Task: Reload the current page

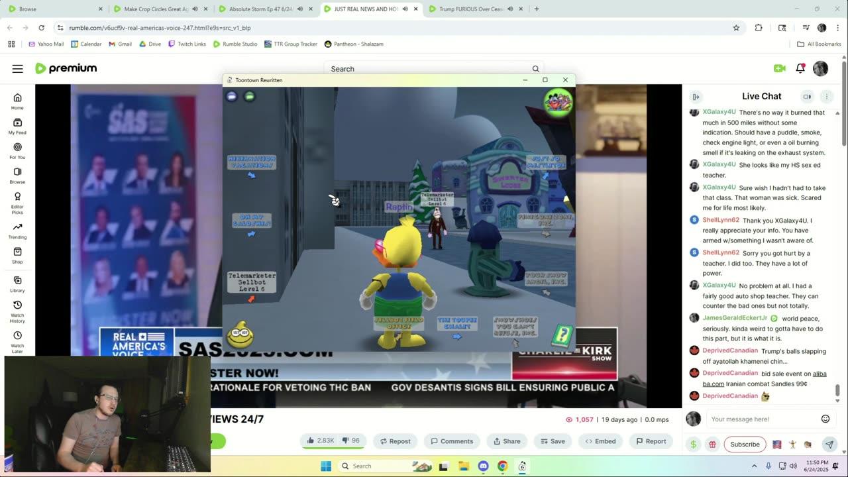Action: (41, 28)
